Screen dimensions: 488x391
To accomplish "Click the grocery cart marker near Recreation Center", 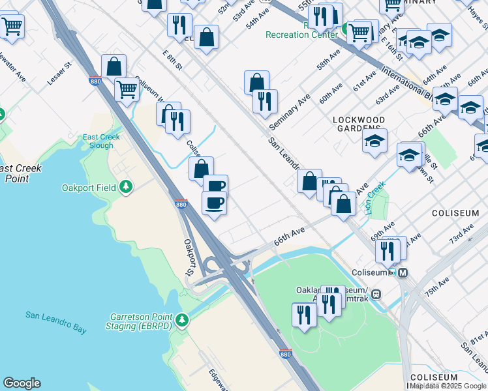I will pos(359,34).
